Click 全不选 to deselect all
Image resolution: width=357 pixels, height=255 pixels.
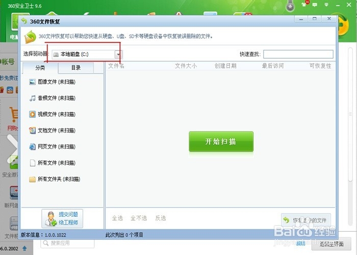[139, 218]
